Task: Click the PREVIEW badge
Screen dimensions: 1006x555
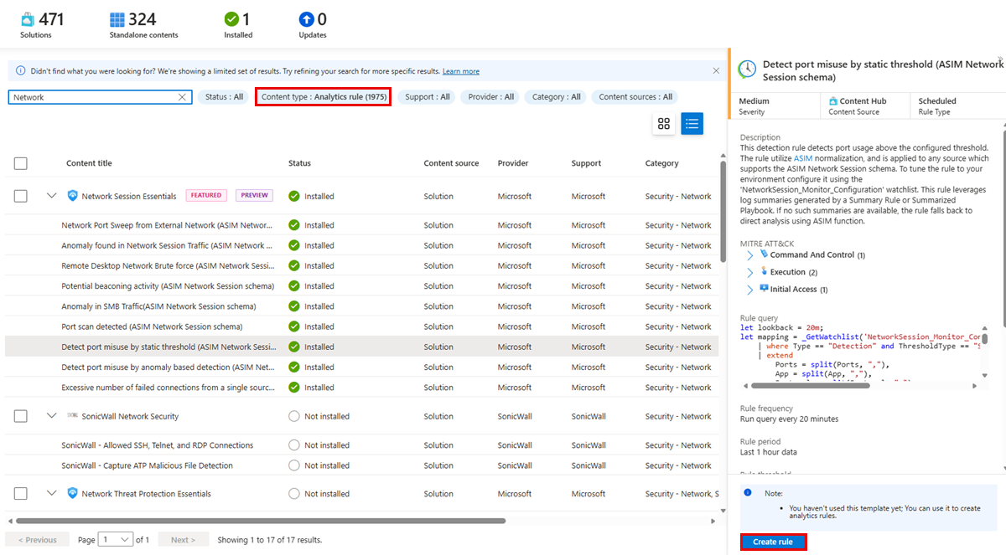Action: pos(254,196)
